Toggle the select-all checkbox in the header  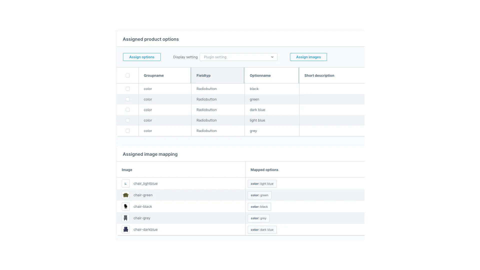128,75
